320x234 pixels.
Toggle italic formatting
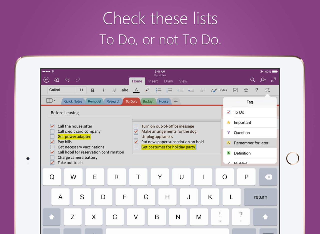click(x=103, y=90)
